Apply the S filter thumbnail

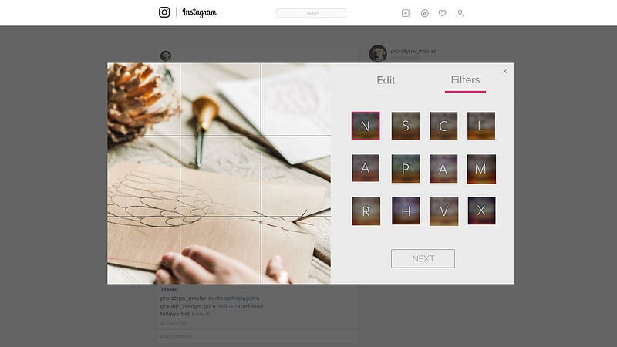point(406,126)
